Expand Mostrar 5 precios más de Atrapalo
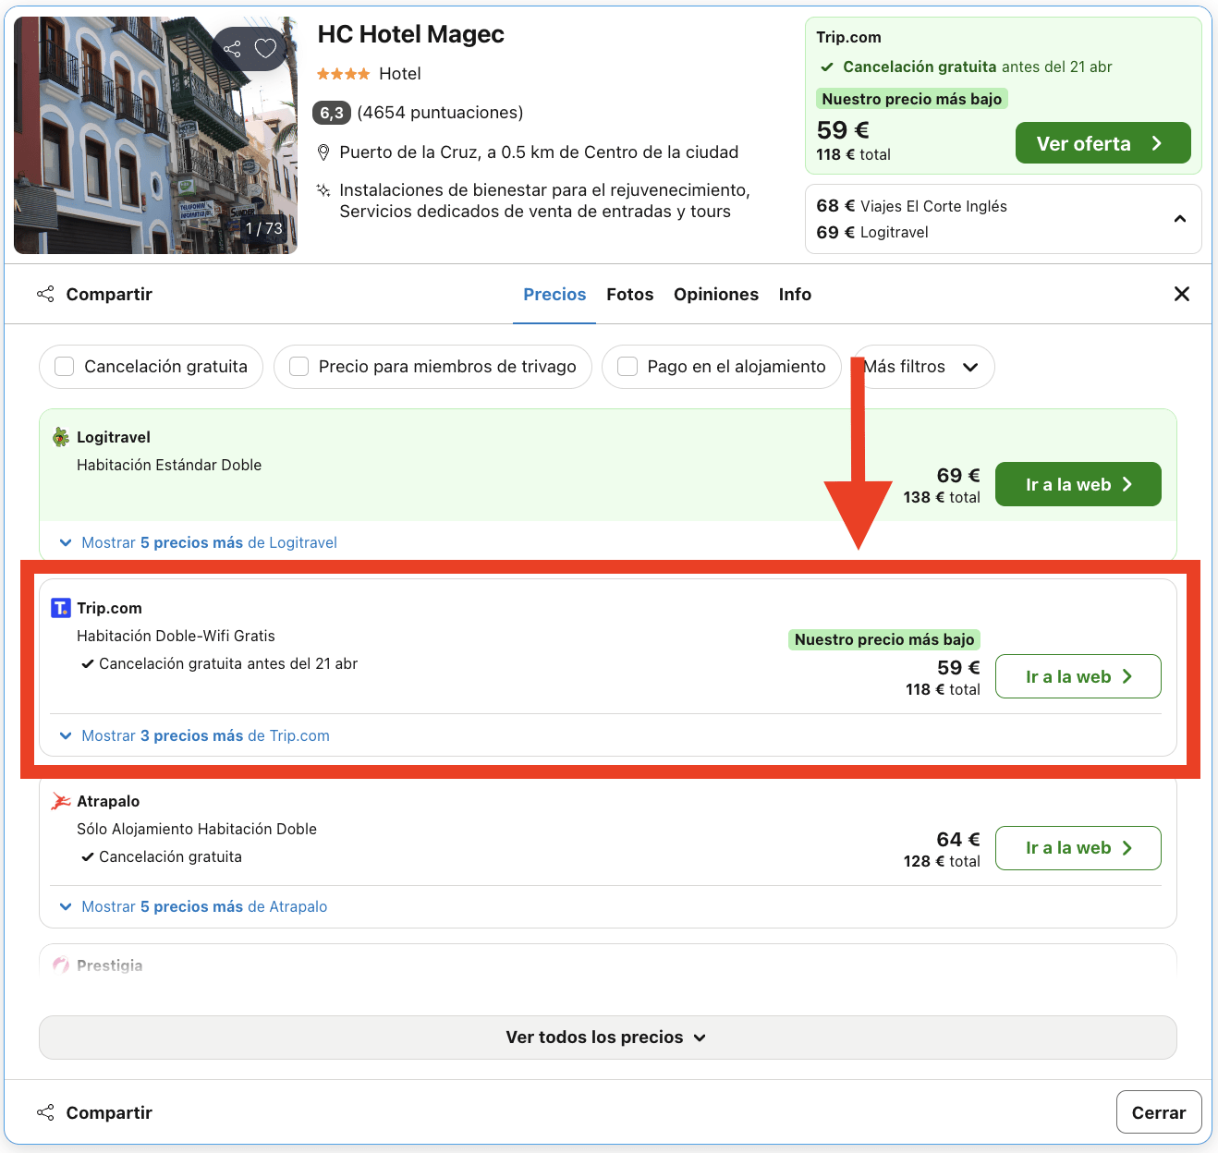Viewport: 1218px width, 1153px height. pos(204,906)
